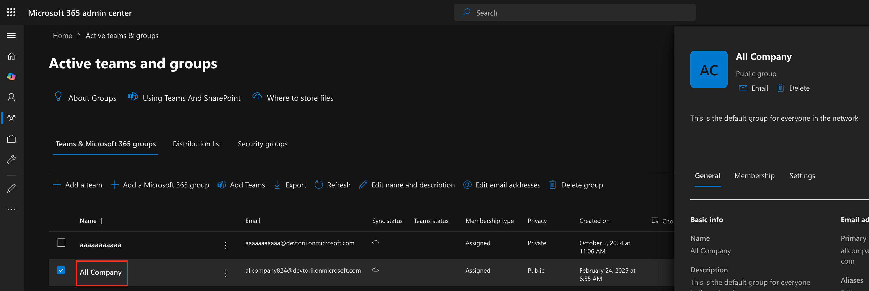Open the General tab in details panel
Image resolution: width=869 pixels, height=291 pixels.
tap(707, 176)
